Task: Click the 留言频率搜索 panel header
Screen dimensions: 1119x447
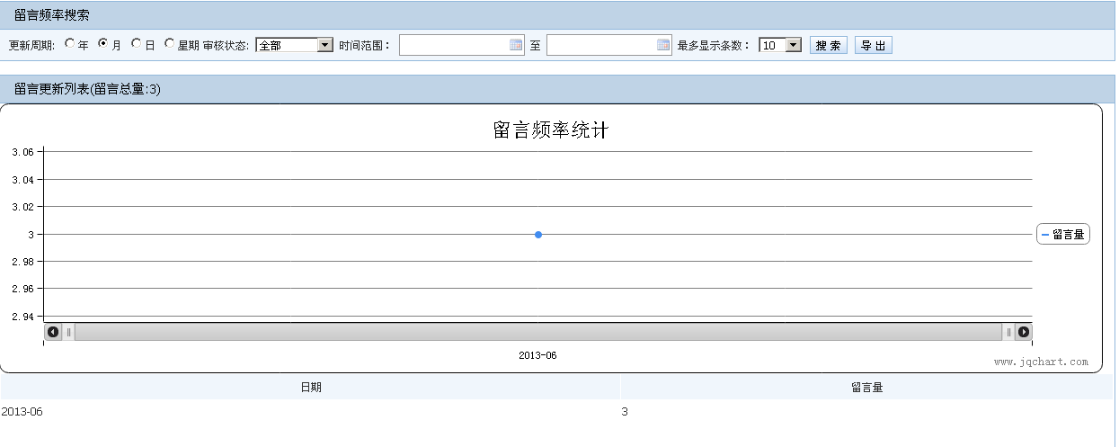Action: point(557,15)
